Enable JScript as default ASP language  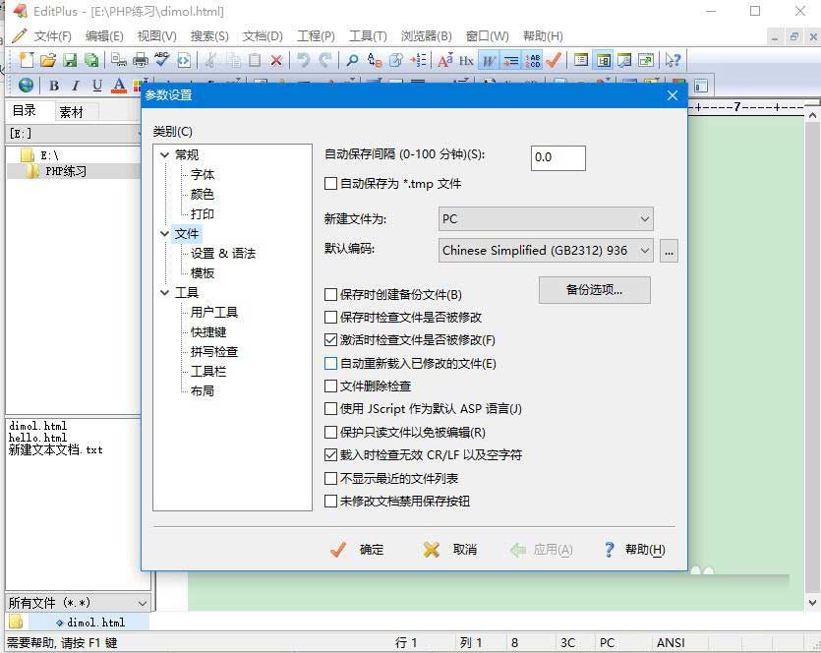point(330,408)
